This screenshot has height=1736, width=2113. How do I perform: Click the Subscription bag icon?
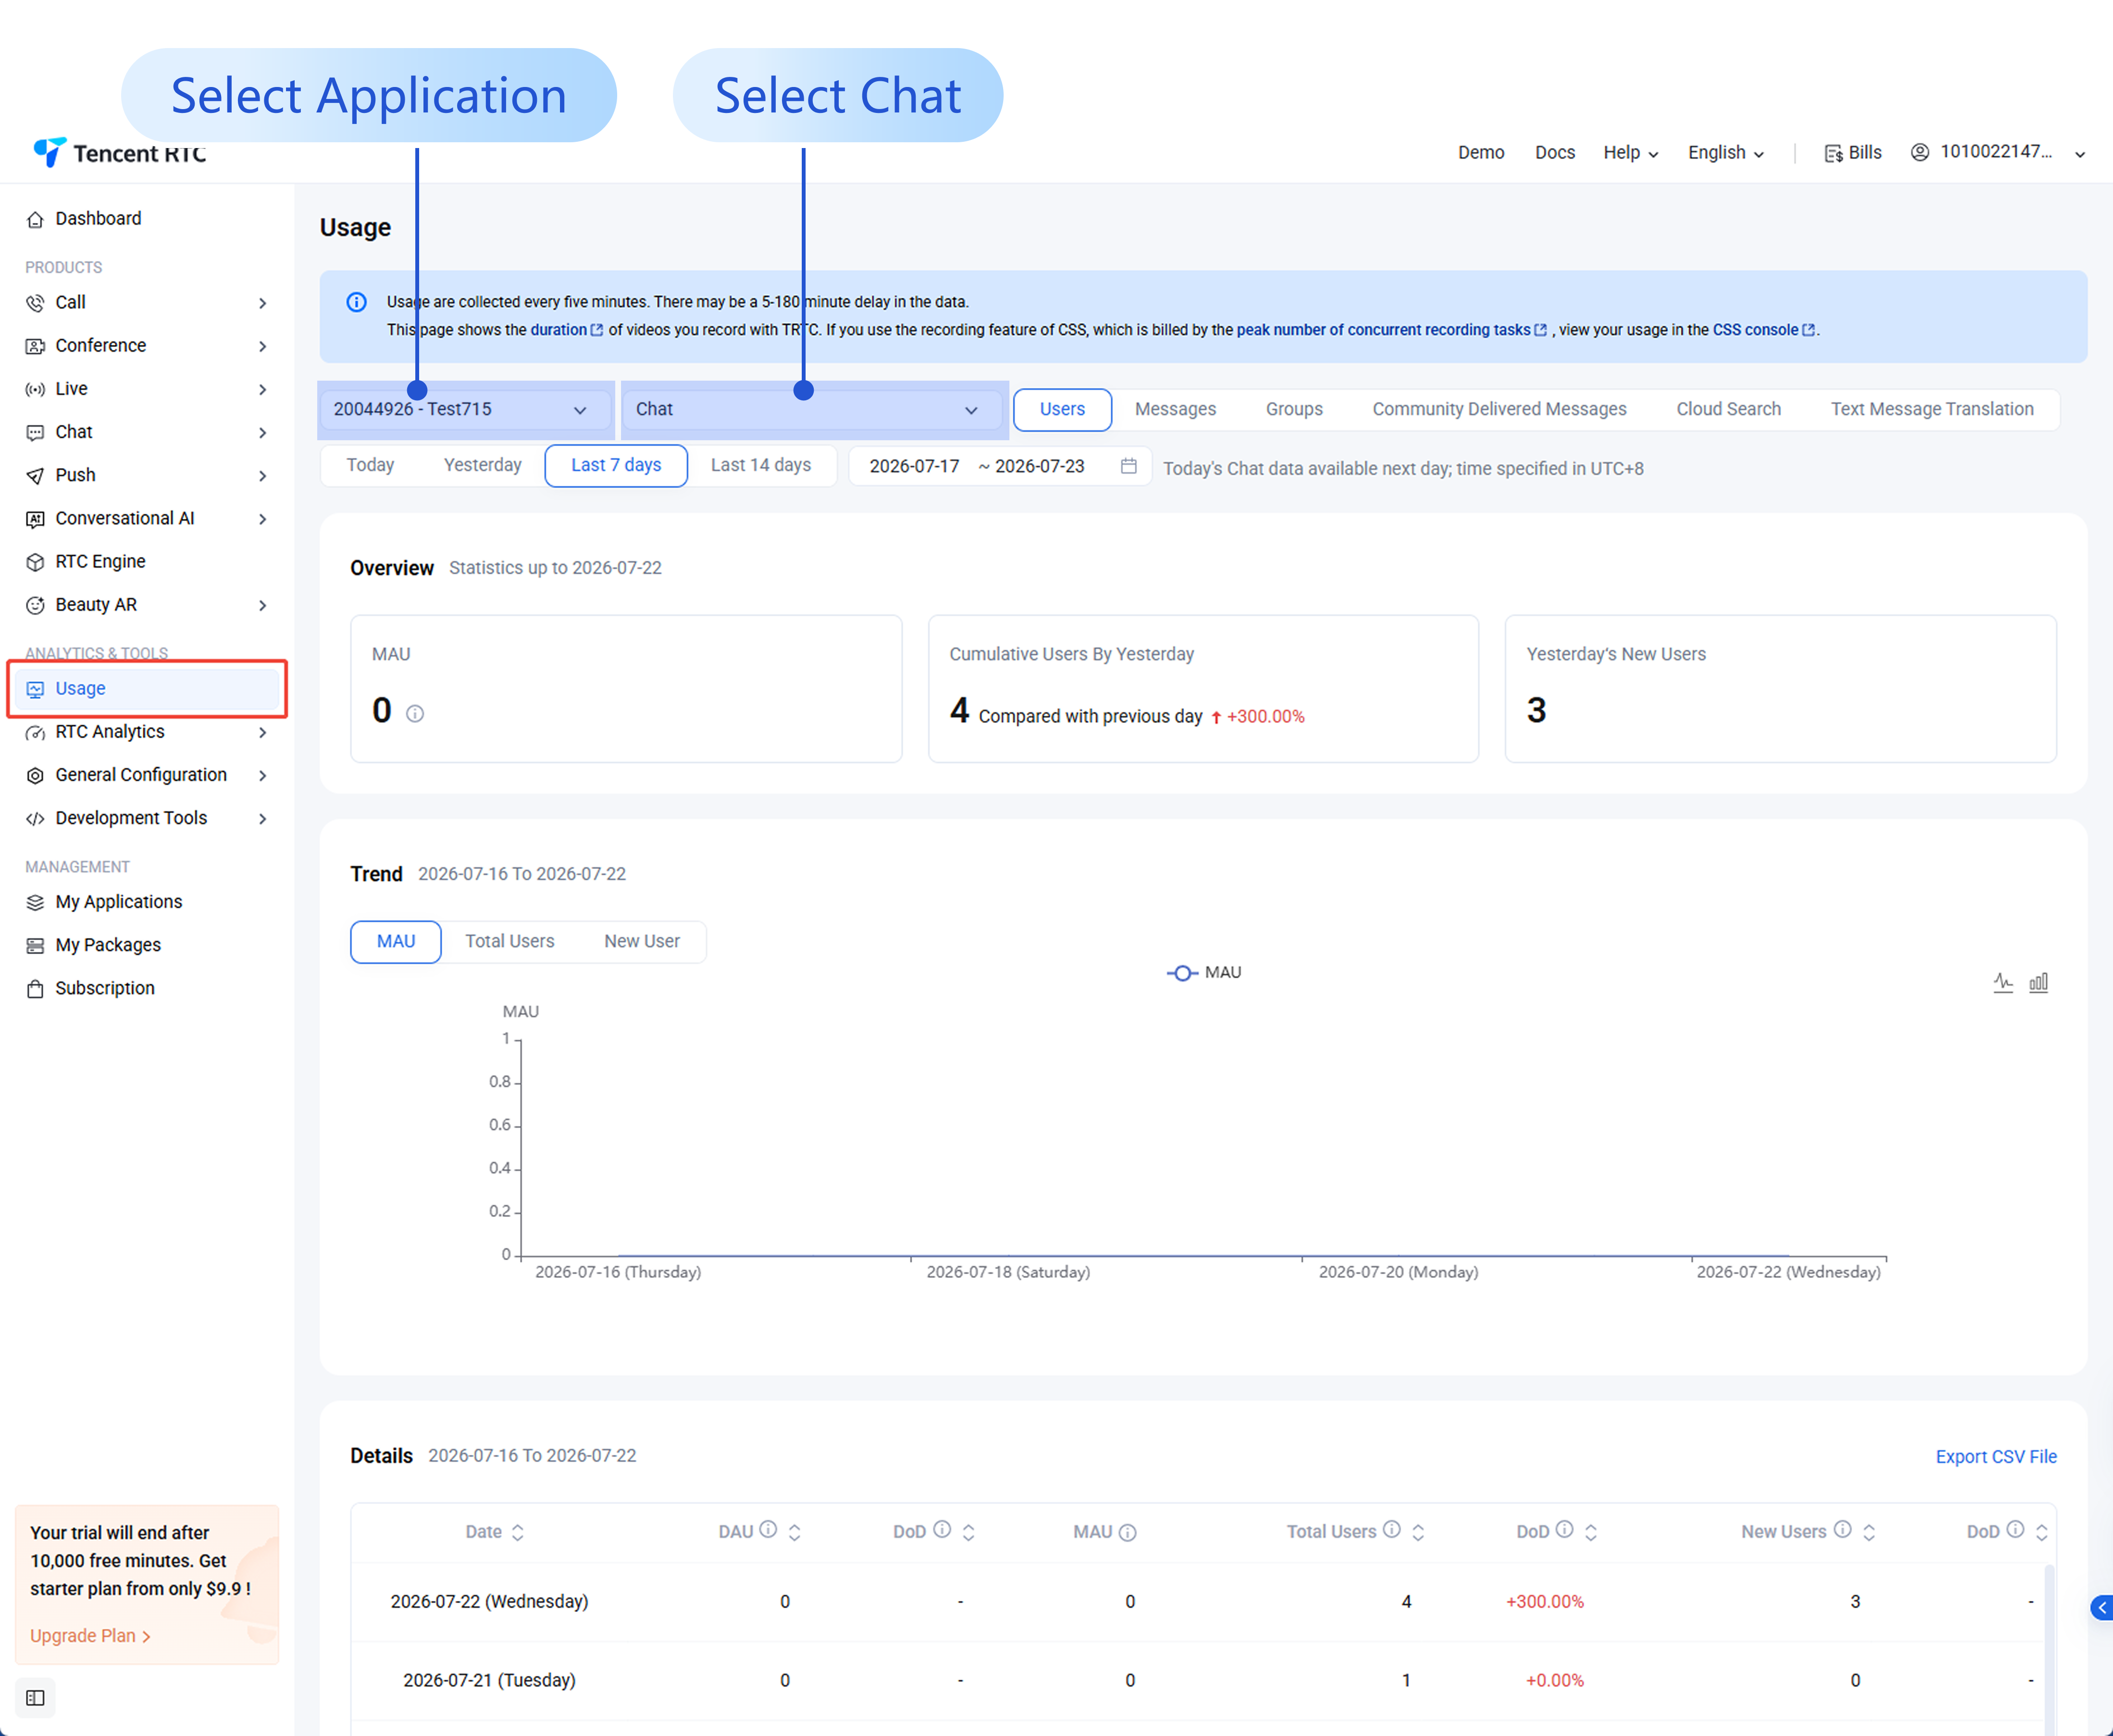pos(35,988)
